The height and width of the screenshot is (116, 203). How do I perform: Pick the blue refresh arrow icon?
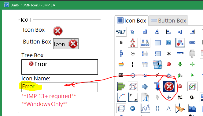click(169, 75)
